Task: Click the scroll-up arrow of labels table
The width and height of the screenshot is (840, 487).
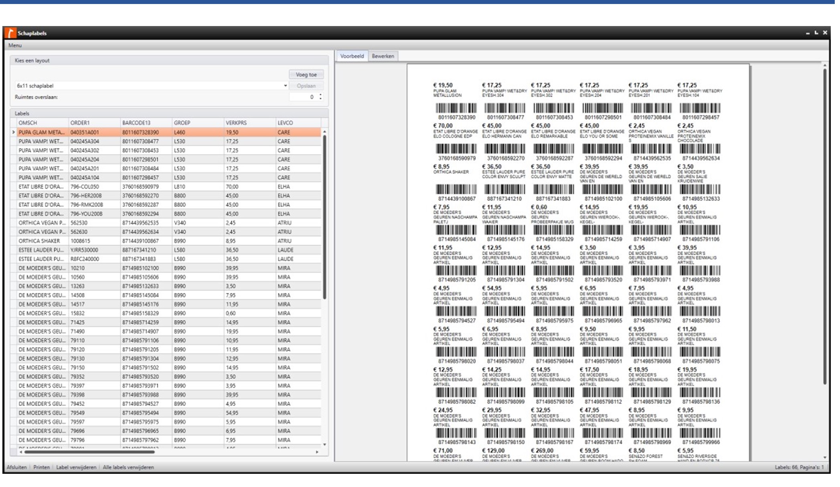Action: [x=324, y=131]
